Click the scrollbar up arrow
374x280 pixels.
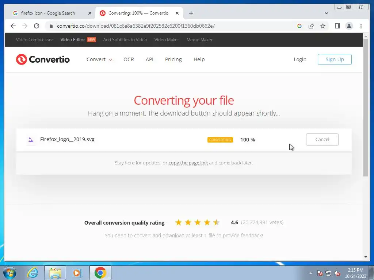pyautogui.click(x=366, y=36)
